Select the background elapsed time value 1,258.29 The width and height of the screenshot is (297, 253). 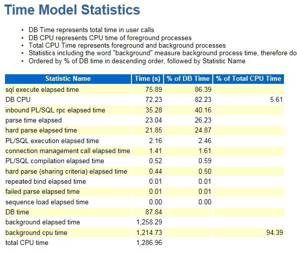click(150, 222)
